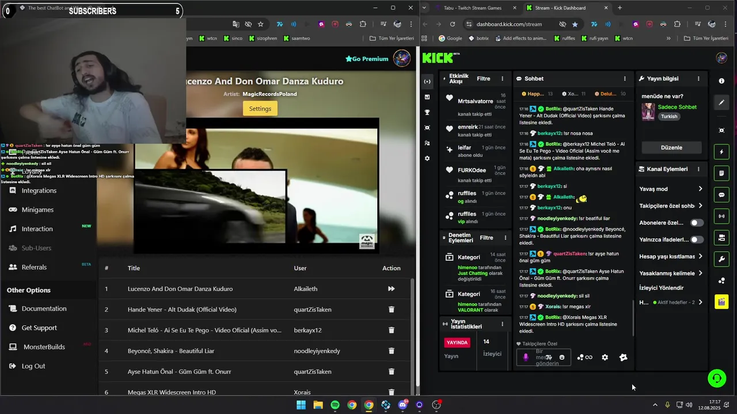Open info icon in Kick right rail
The width and height of the screenshot is (737, 414).
(x=721, y=81)
